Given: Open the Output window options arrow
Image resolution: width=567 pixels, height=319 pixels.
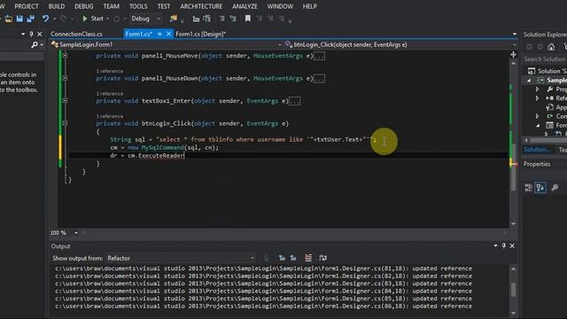Looking at the screenshot, I should tap(495, 246).
